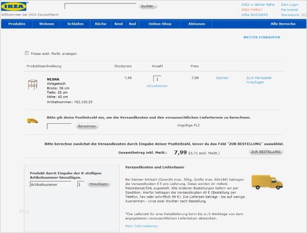Open the IKEA FAMILY link
Image resolution: width=307 pixels, height=233 pixels.
click(252, 10)
